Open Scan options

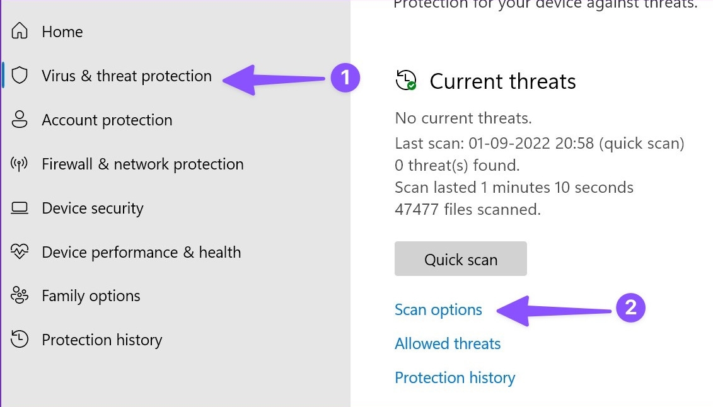point(438,309)
